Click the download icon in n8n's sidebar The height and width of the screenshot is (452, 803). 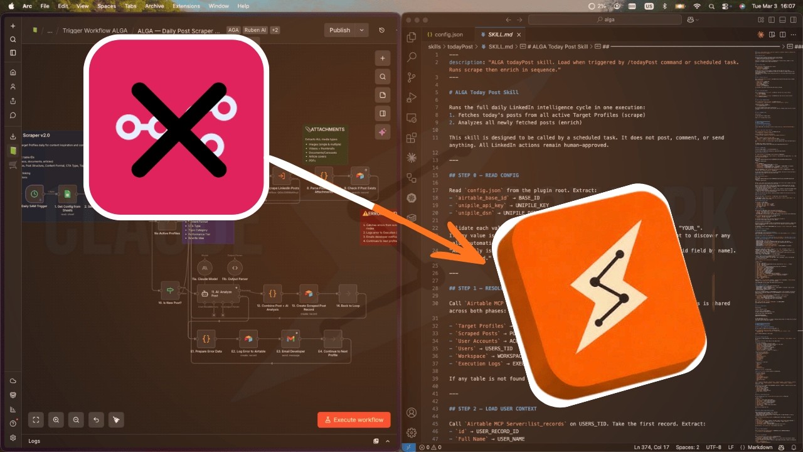(x=13, y=136)
